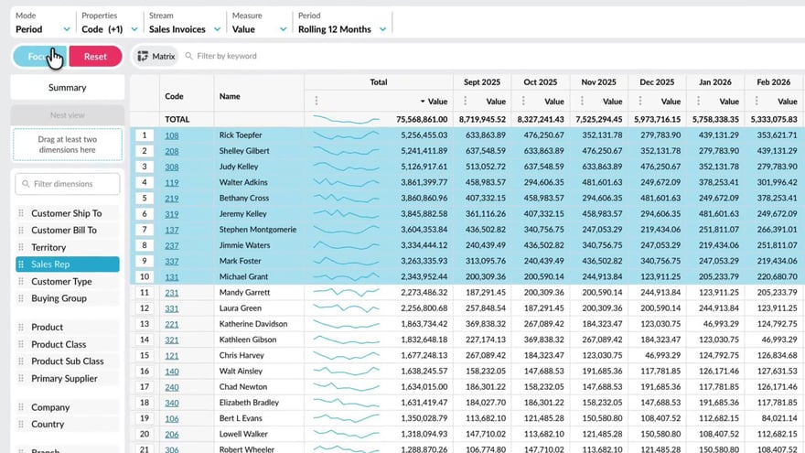
Task: Click the TOTAL row sparkline
Action: coord(346,119)
